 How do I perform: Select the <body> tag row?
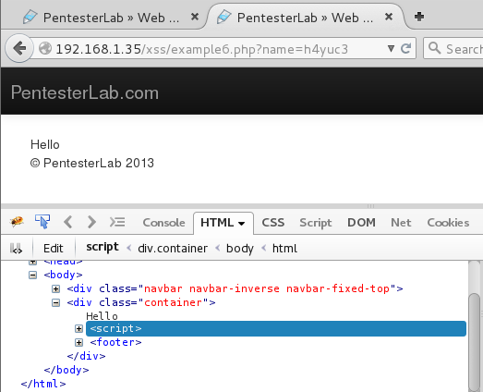[63, 275]
